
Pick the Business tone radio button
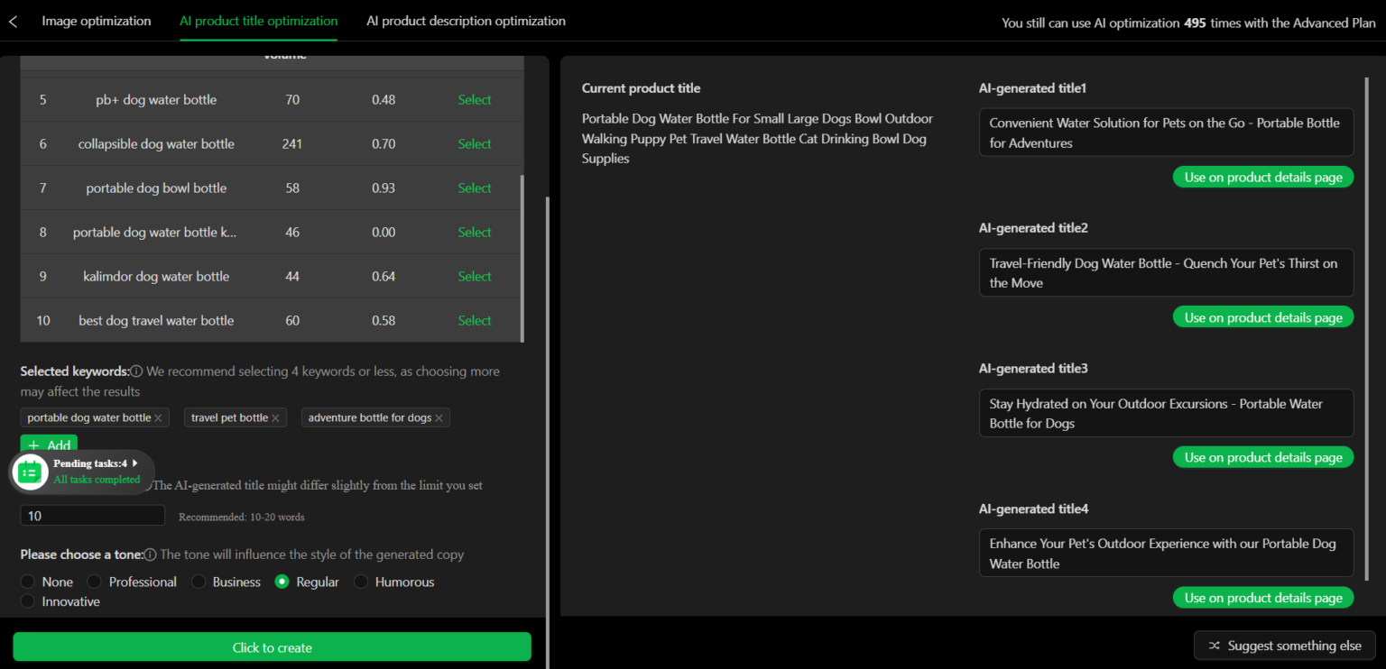pos(199,582)
